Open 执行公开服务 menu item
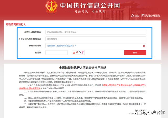Screen dimensions: 168x118 click(153, 16)
